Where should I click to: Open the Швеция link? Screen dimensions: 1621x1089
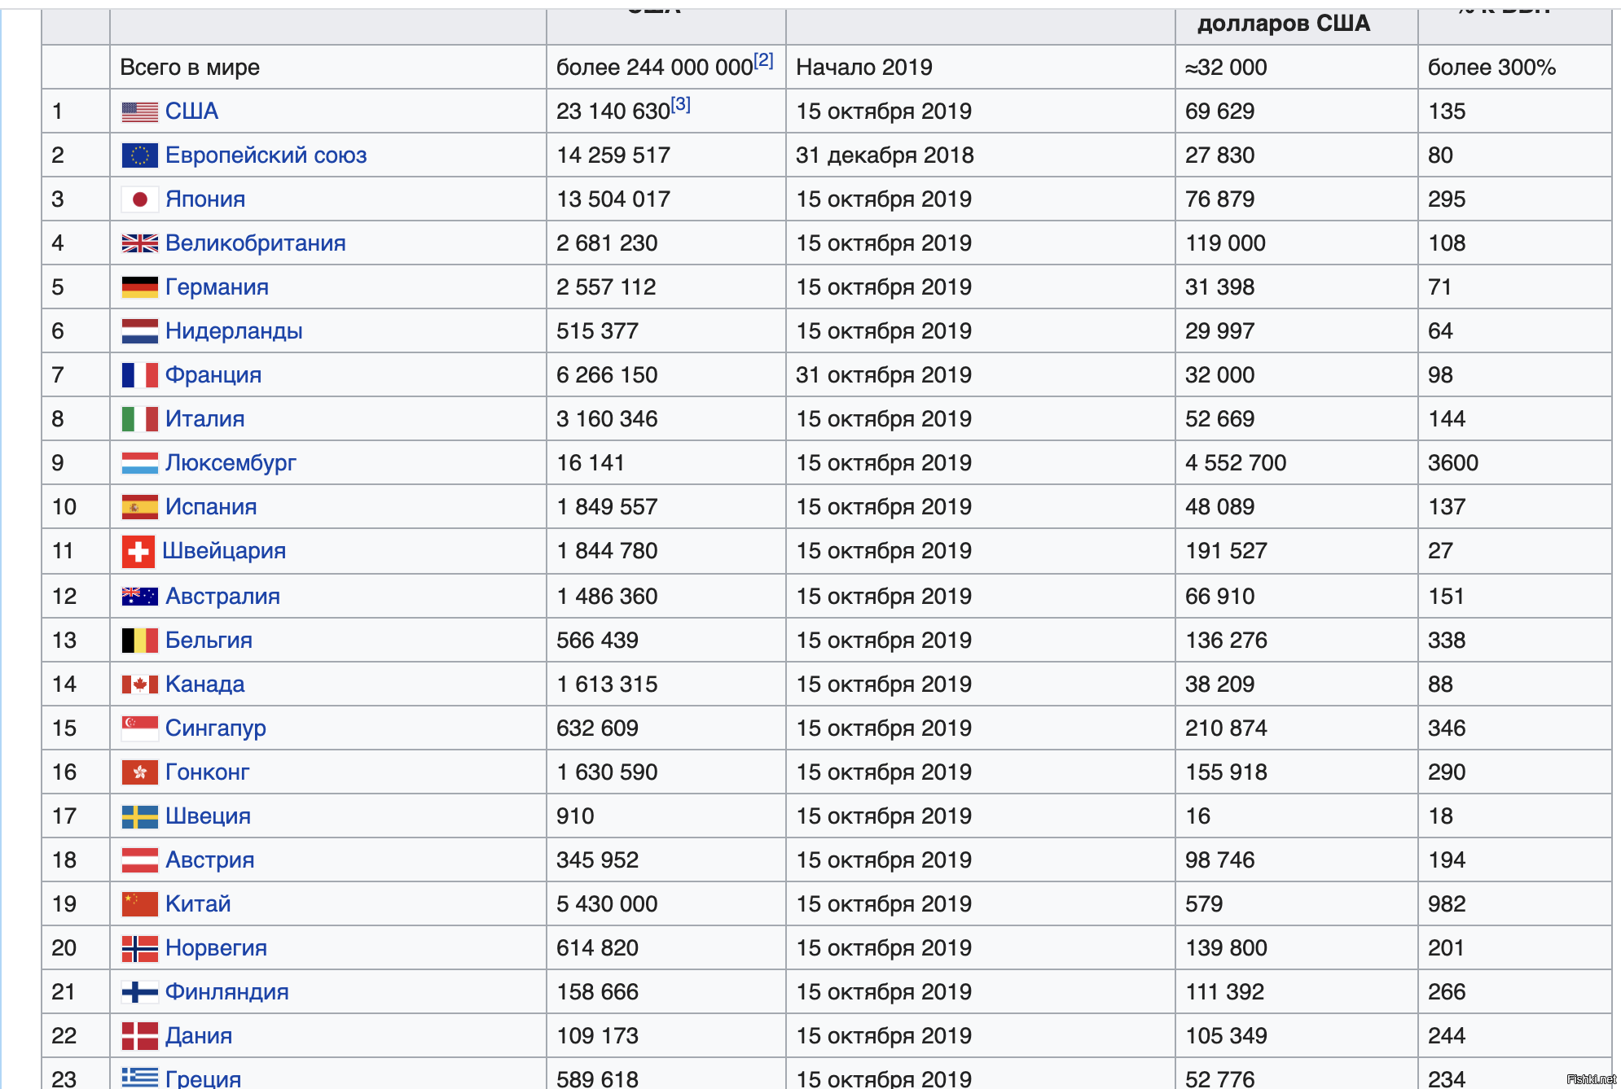(x=208, y=816)
